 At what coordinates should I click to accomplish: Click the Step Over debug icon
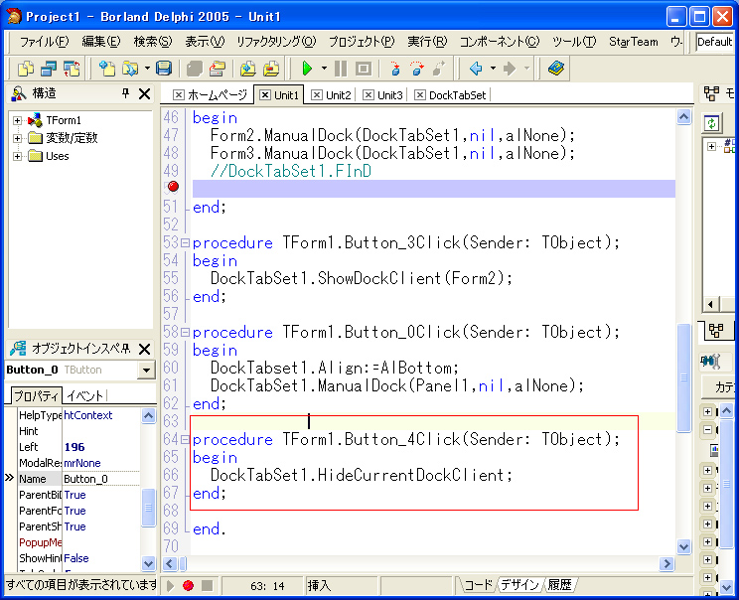pyautogui.click(x=416, y=69)
